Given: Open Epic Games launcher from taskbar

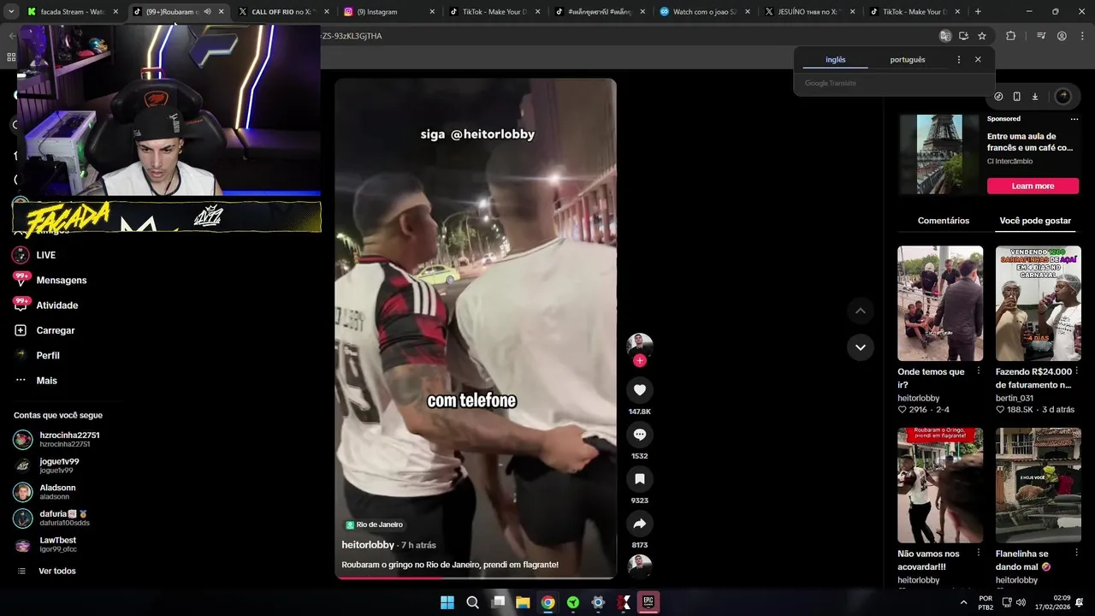Looking at the screenshot, I should click(648, 602).
